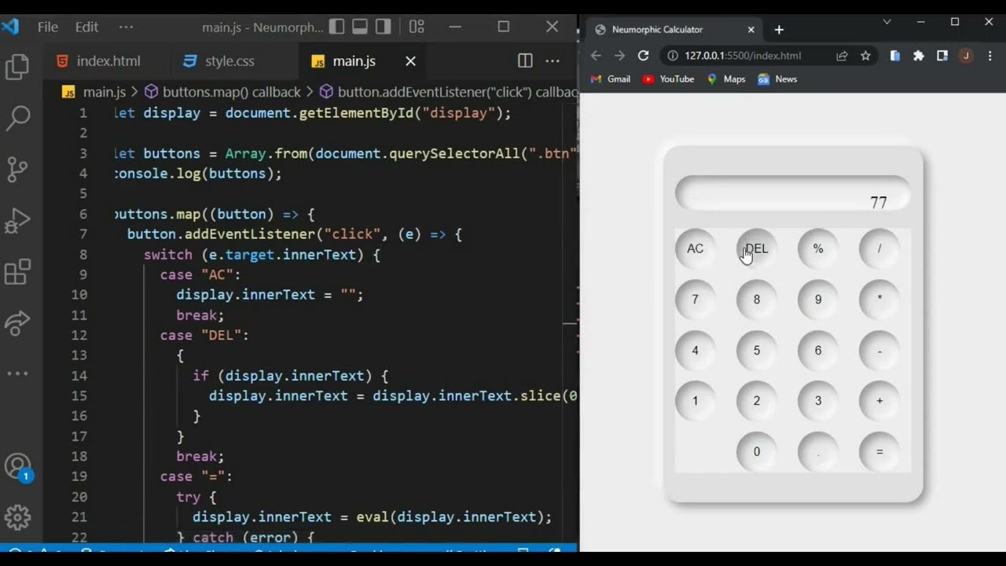
Task: Click the minus - calculator button
Action: (x=879, y=351)
